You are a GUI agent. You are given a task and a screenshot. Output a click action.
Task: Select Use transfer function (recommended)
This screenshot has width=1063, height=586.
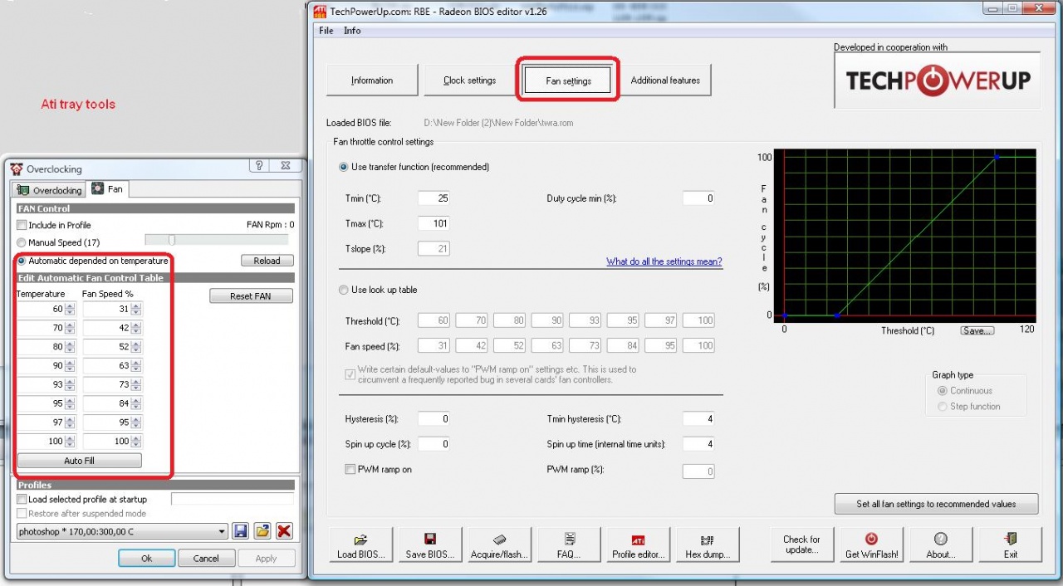[344, 167]
